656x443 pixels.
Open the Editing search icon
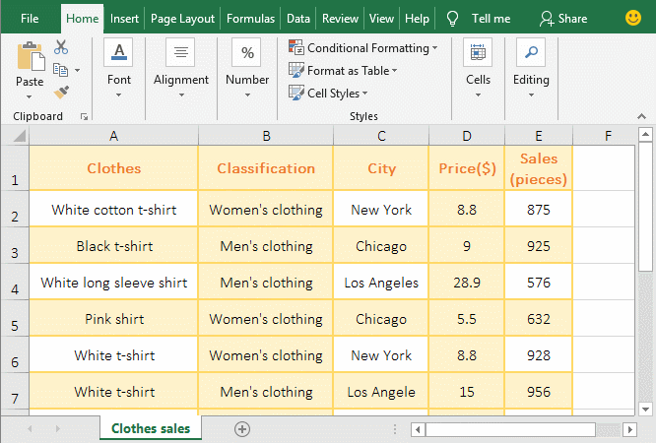tap(531, 53)
